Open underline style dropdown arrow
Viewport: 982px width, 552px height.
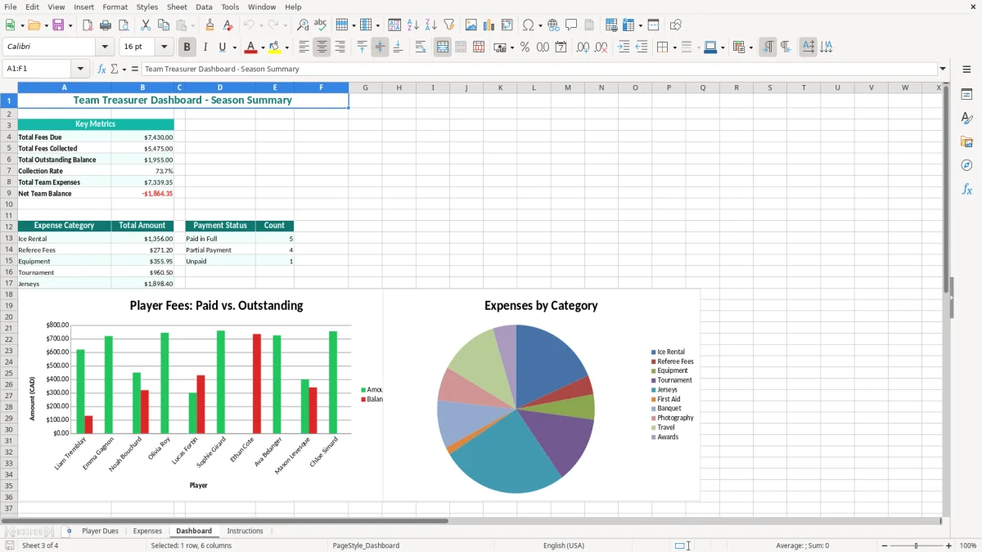(234, 47)
